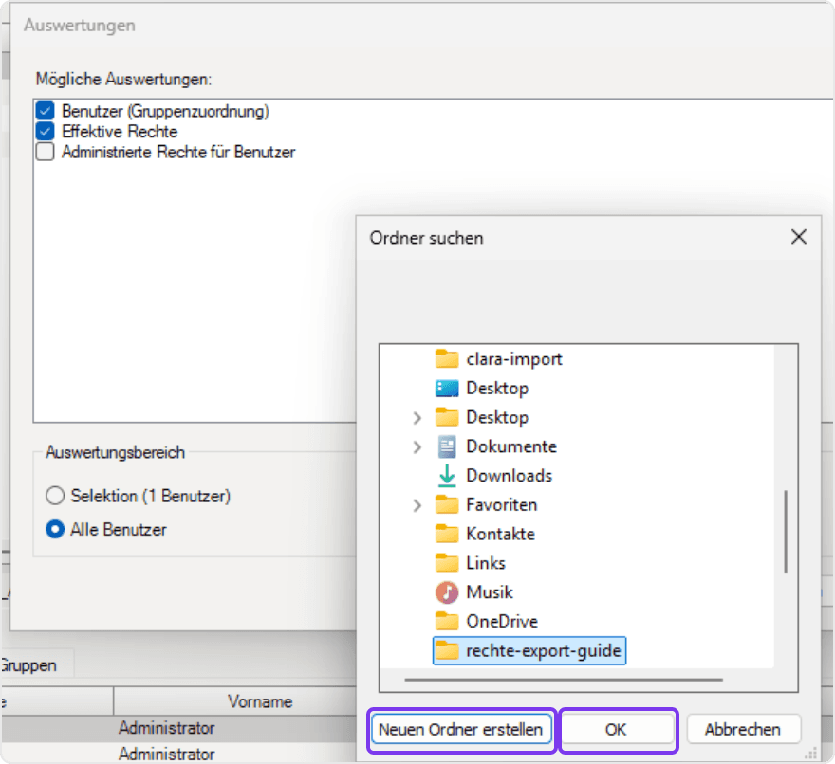835x764 pixels.
Task: Expand the Dokumente tree node
Action: 417,446
